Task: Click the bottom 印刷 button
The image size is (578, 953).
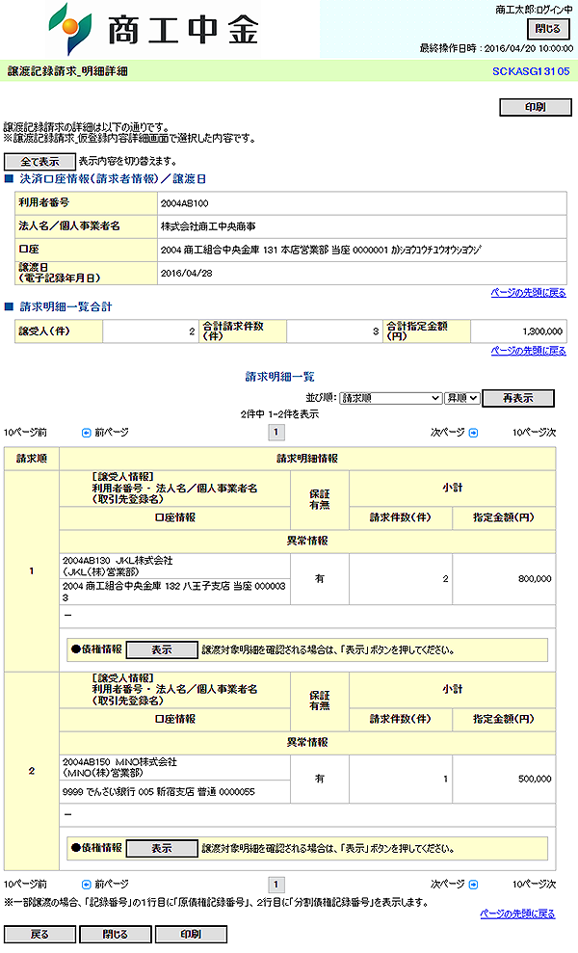Action: point(191,934)
